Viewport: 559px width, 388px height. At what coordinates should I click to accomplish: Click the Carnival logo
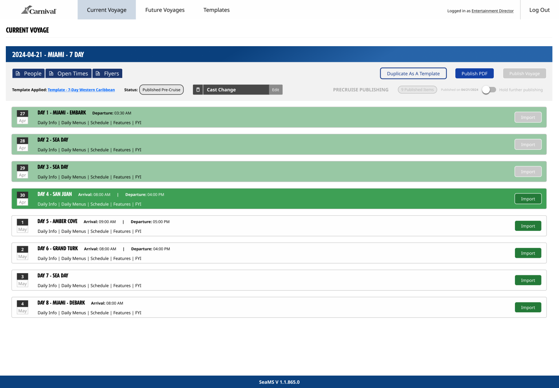[39, 10]
